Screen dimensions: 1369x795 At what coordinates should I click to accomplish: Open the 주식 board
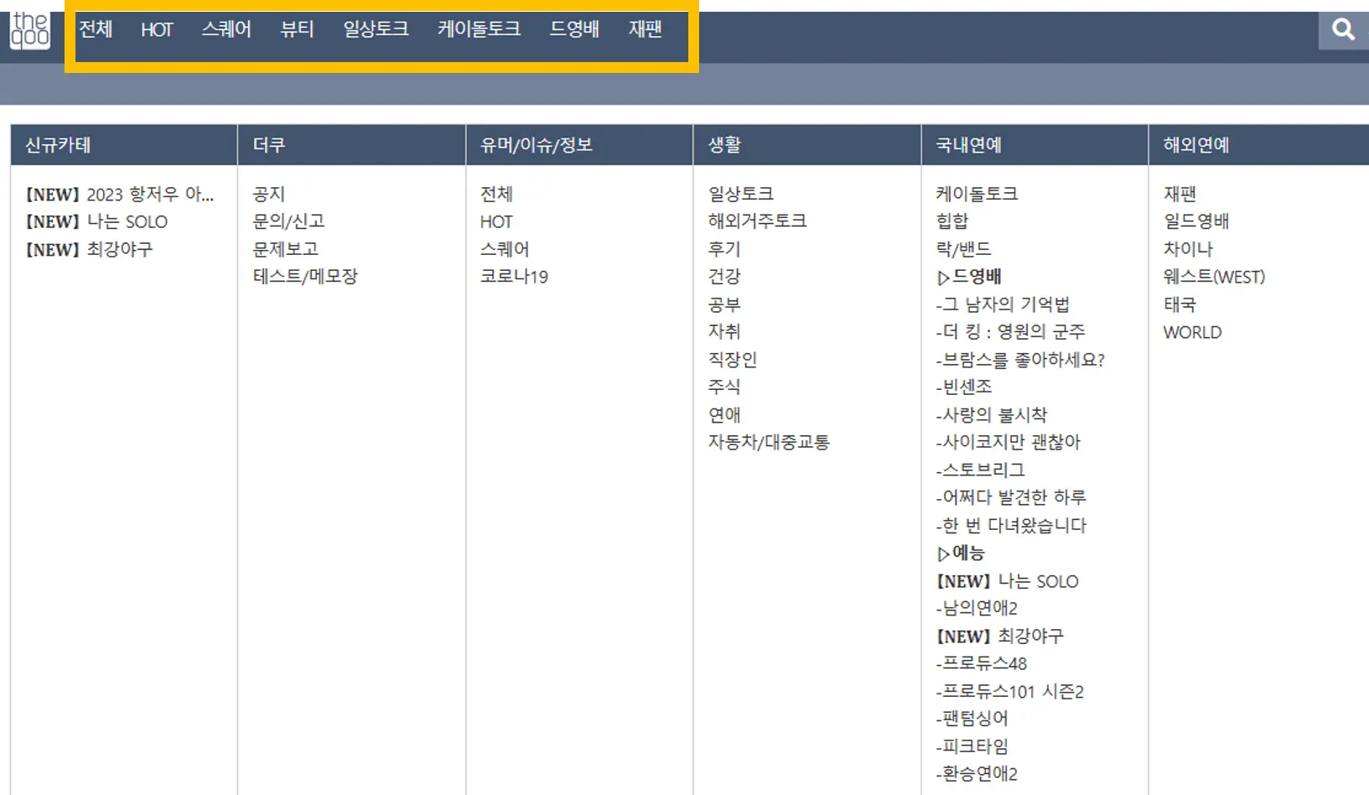coord(724,387)
